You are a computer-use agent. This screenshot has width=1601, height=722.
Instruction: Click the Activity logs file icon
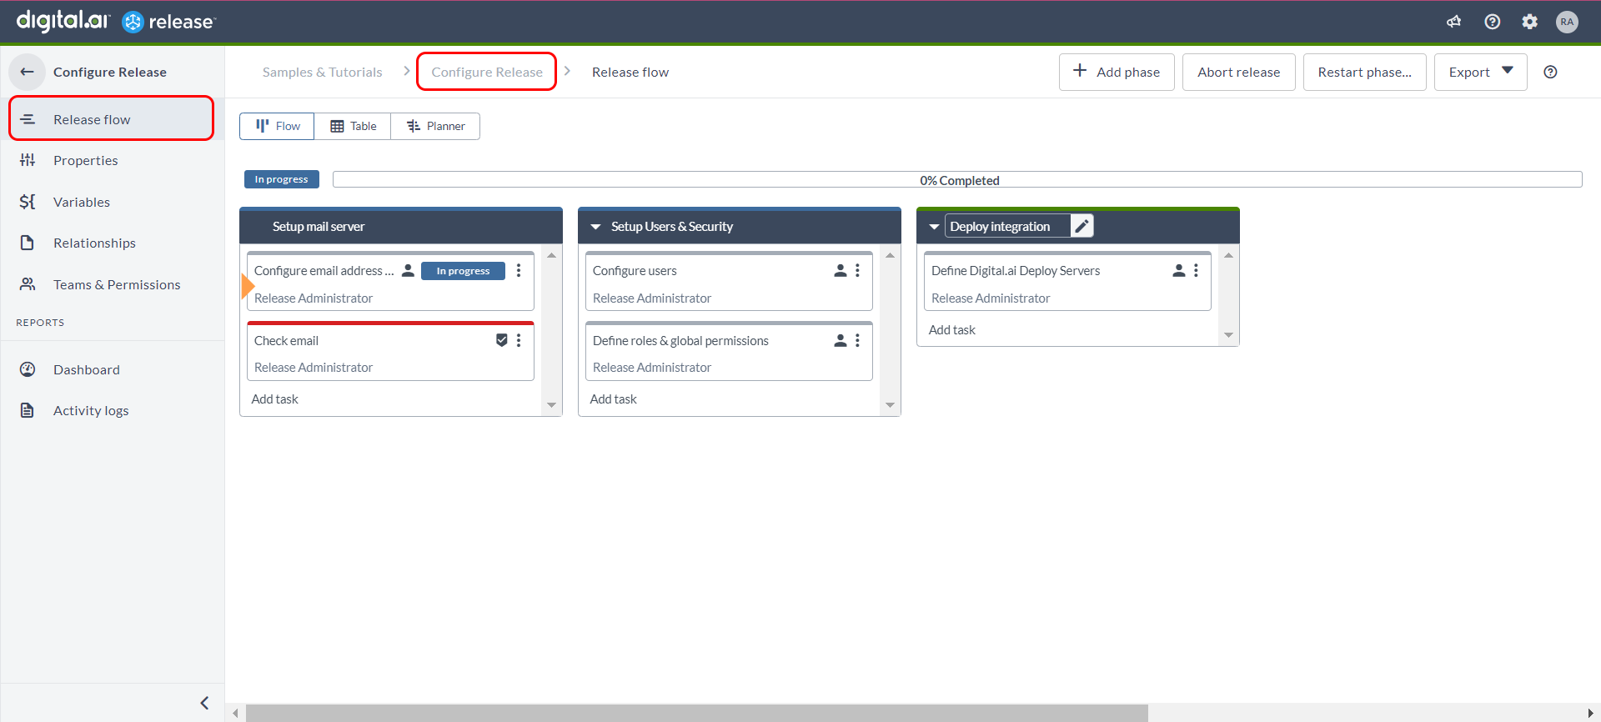(28, 410)
